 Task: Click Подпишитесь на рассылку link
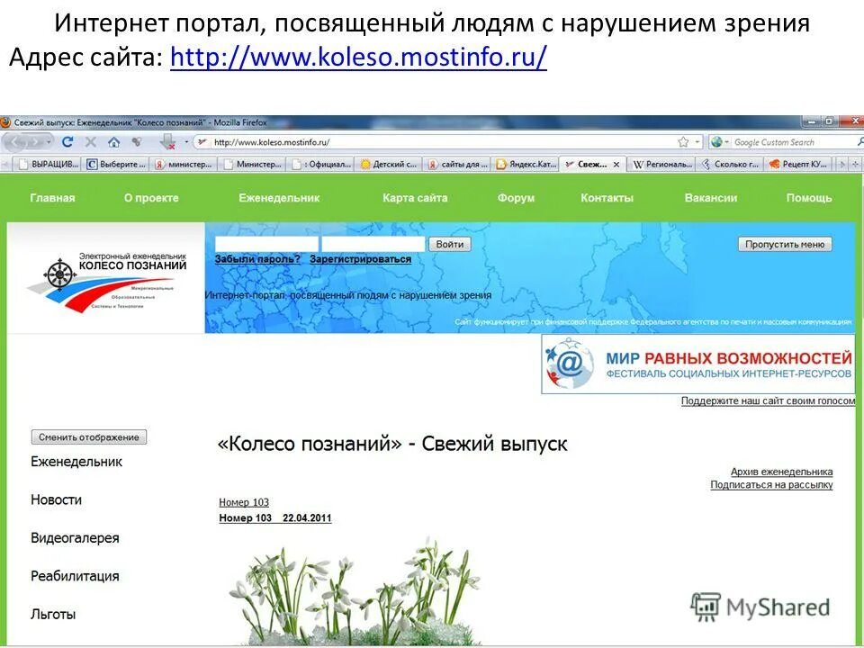[771, 483]
